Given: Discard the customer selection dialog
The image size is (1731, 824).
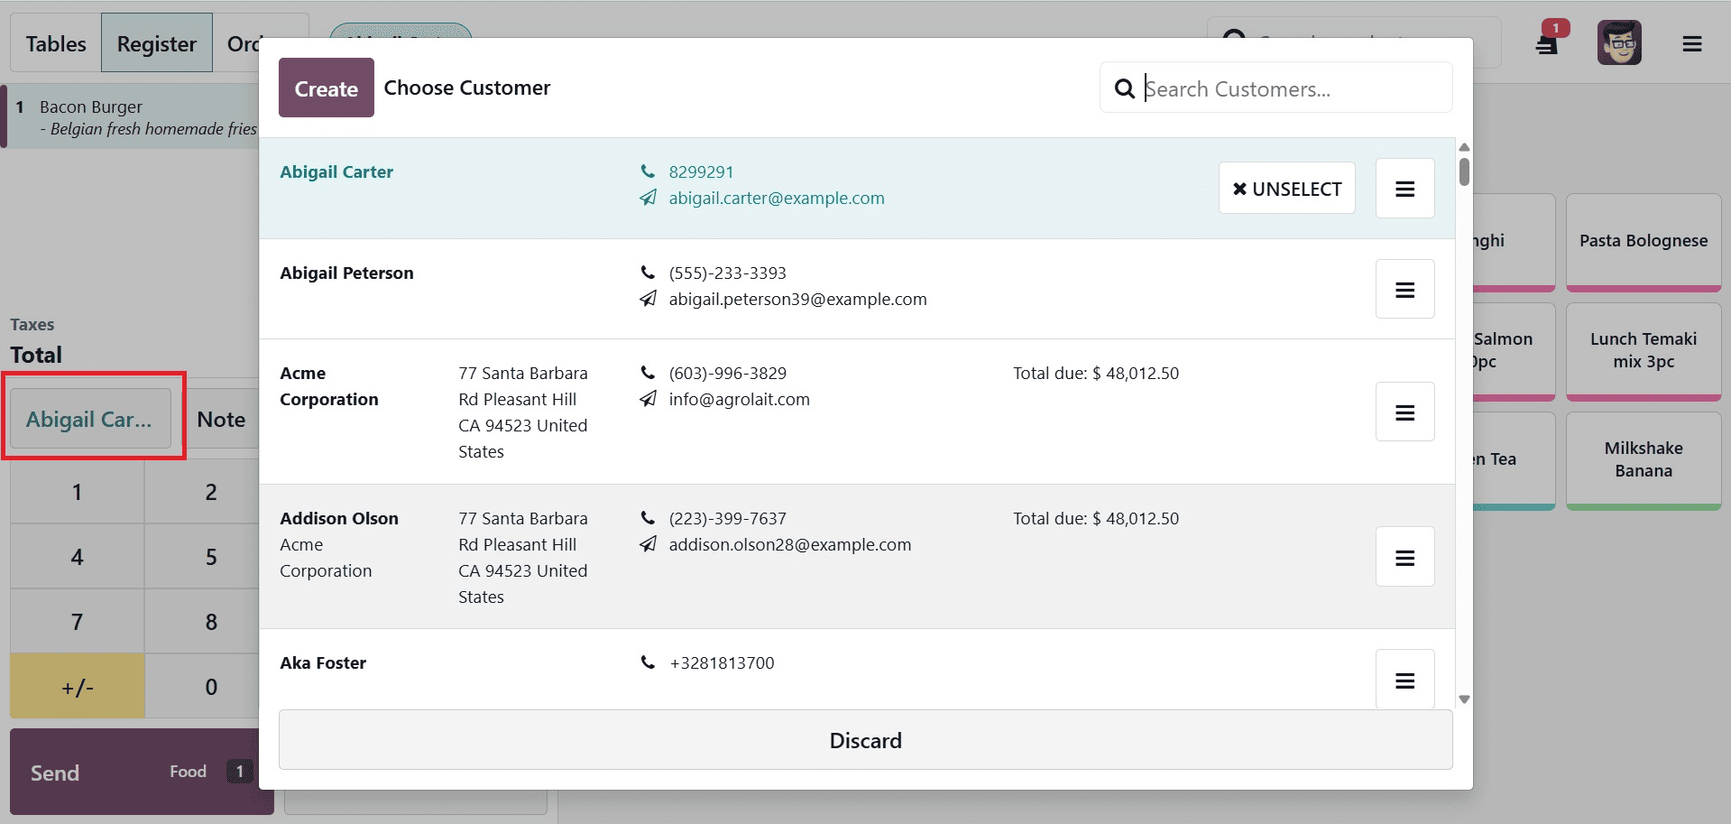Looking at the screenshot, I should coord(864,740).
